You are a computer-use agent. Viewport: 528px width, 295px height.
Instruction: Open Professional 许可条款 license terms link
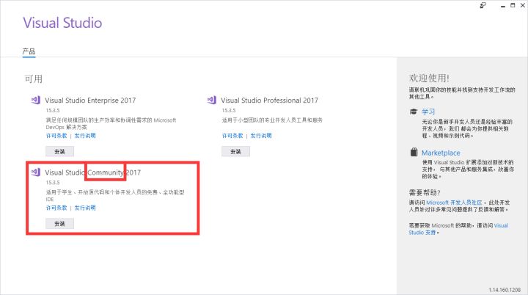pyautogui.click(x=232, y=136)
